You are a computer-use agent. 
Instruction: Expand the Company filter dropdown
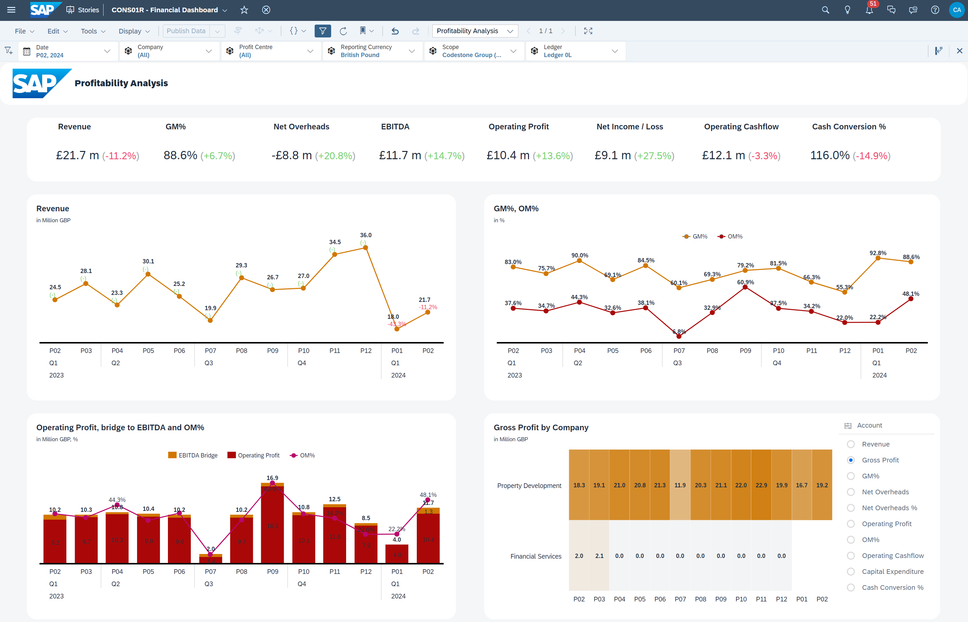208,51
